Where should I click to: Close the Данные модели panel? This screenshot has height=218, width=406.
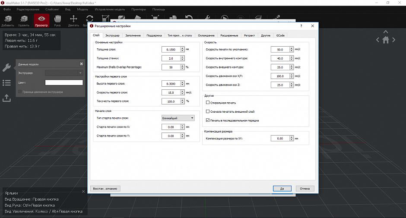pos(82,64)
